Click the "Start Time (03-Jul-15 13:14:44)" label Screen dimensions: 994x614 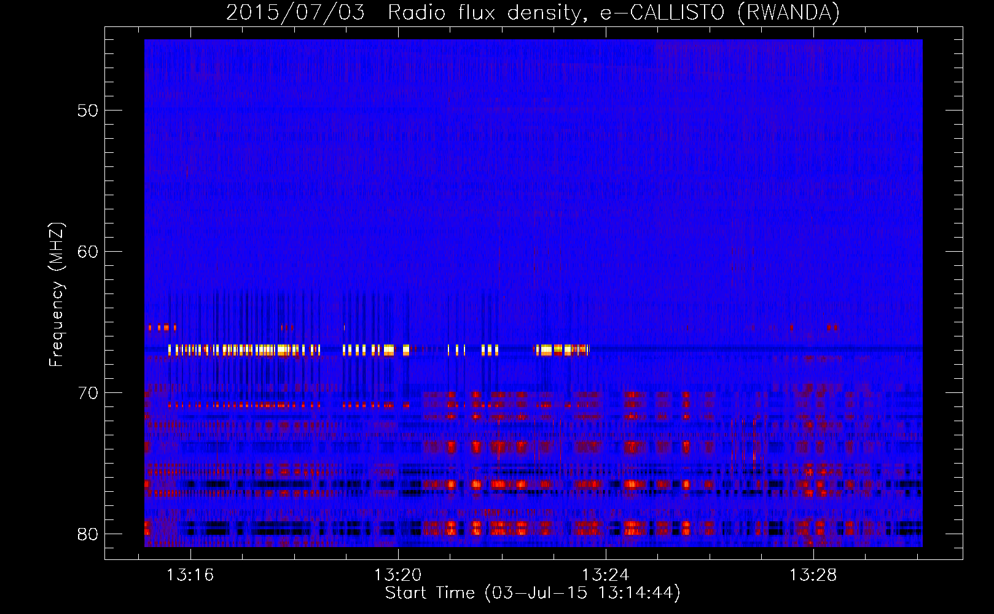tap(533, 593)
